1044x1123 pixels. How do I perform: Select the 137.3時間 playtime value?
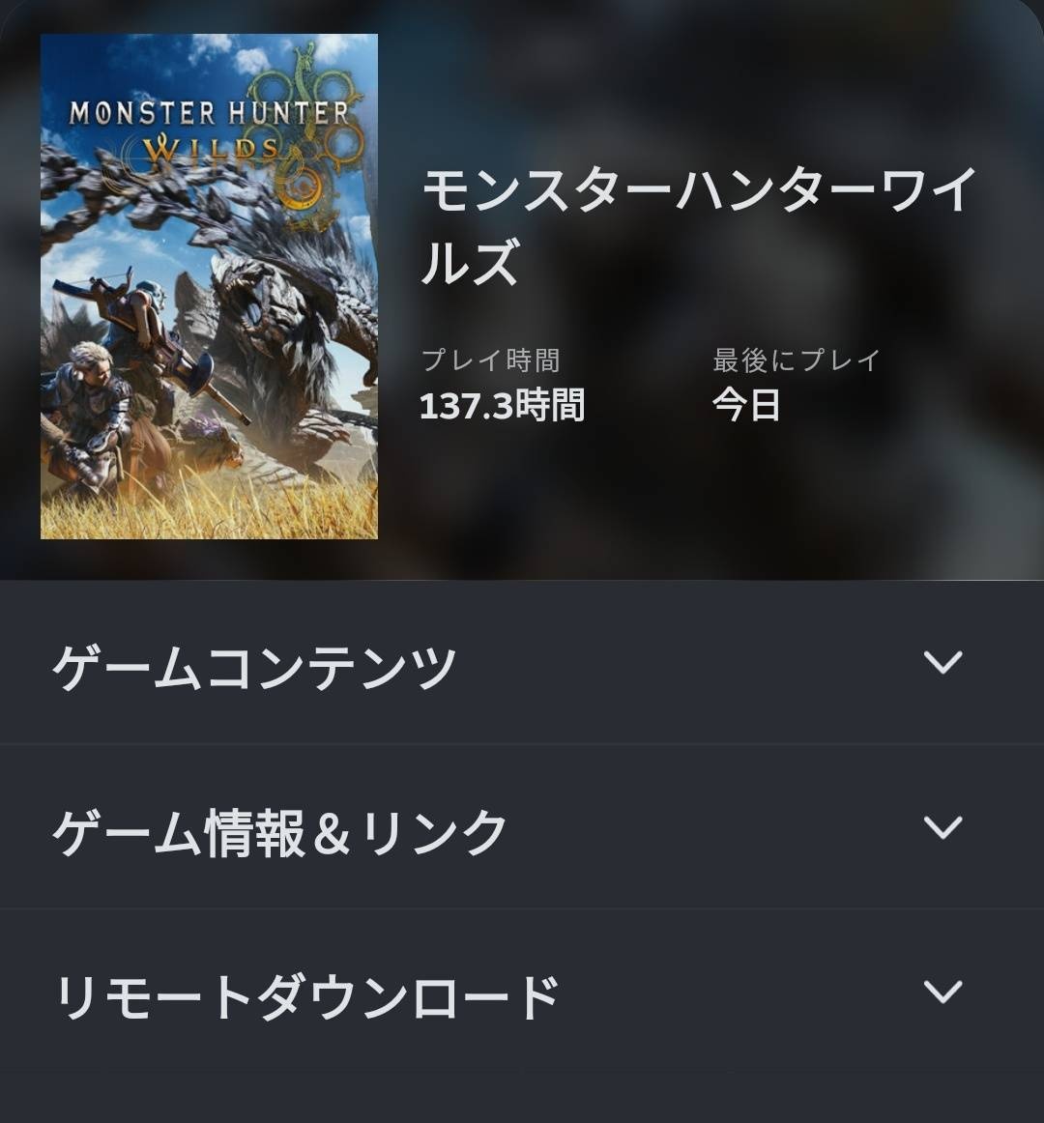click(503, 405)
